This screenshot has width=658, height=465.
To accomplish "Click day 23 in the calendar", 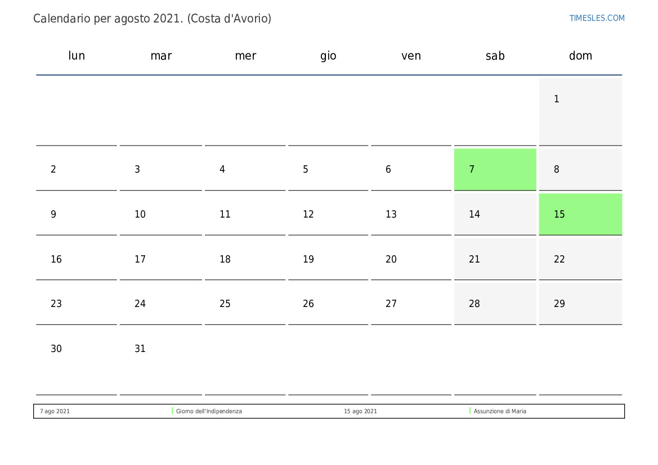I will (x=77, y=304).
